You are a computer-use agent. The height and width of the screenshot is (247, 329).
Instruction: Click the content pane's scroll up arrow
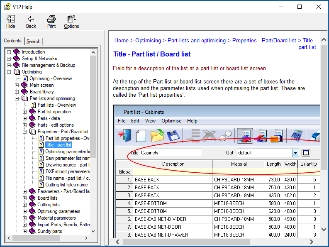(324, 39)
